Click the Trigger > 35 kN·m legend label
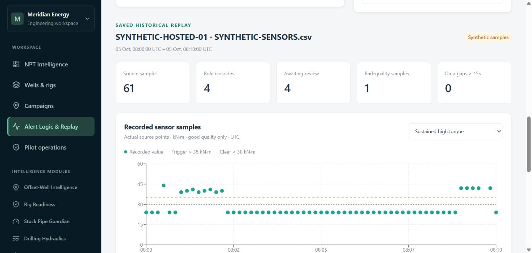This screenshot has height=253, width=532. pyautogui.click(x=191, y=152)
